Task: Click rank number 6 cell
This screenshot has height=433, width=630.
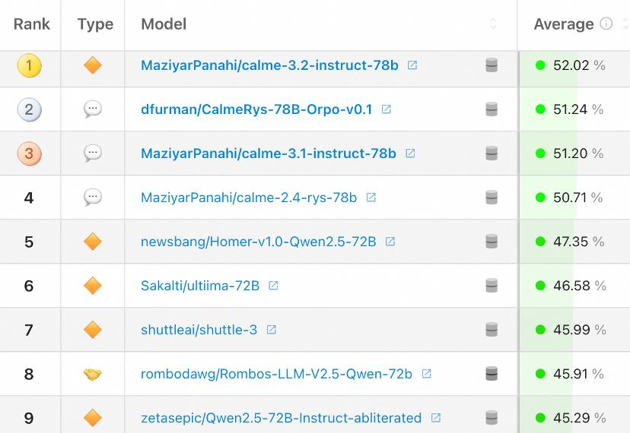Action: click(x=29, y=286)
